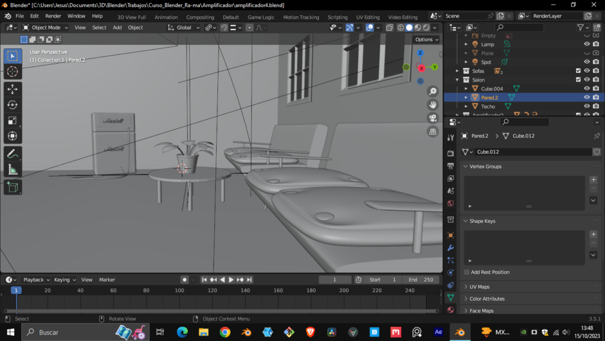Click the End frame field
This screenshot has width=605, height=341.
click(421, 280)
